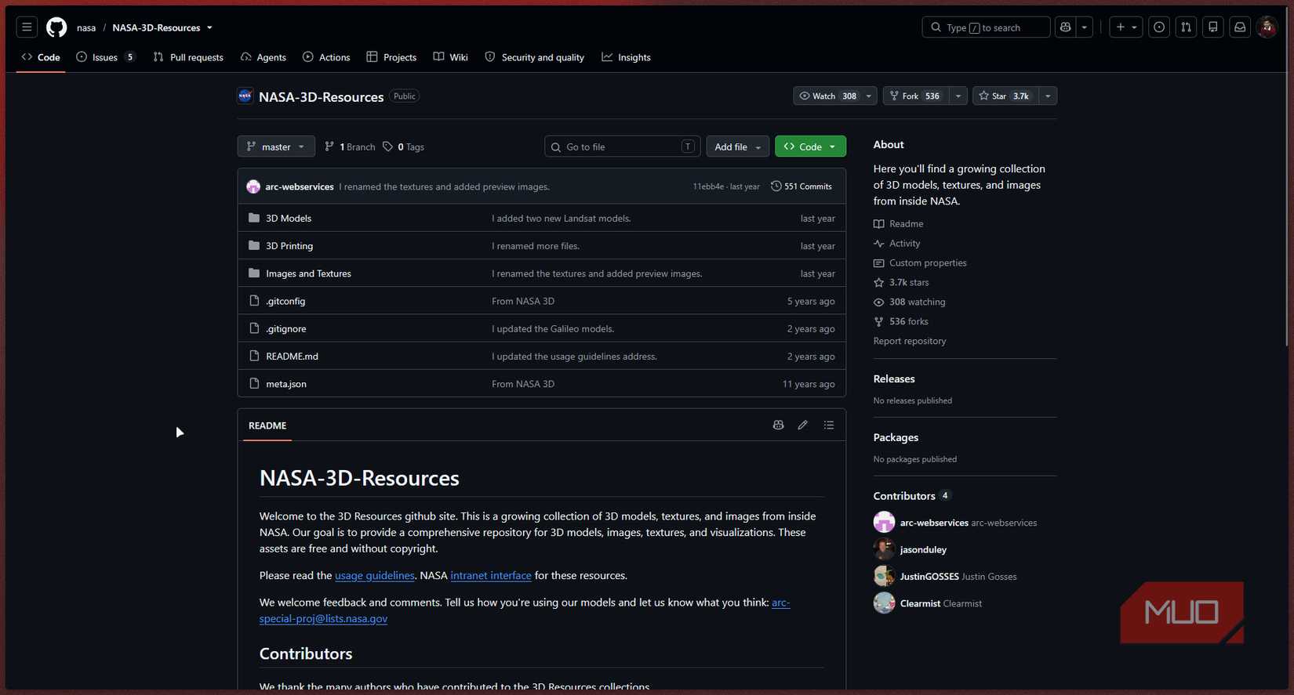
Task: Click Clearmist contributor avatar
Action: (x=884, y=603)
